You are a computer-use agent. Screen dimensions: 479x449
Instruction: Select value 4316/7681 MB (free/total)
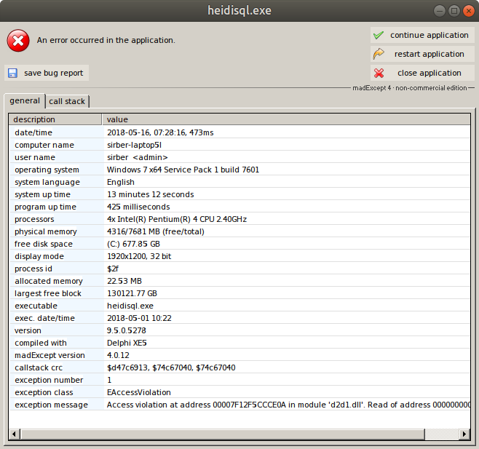point(156,231)
